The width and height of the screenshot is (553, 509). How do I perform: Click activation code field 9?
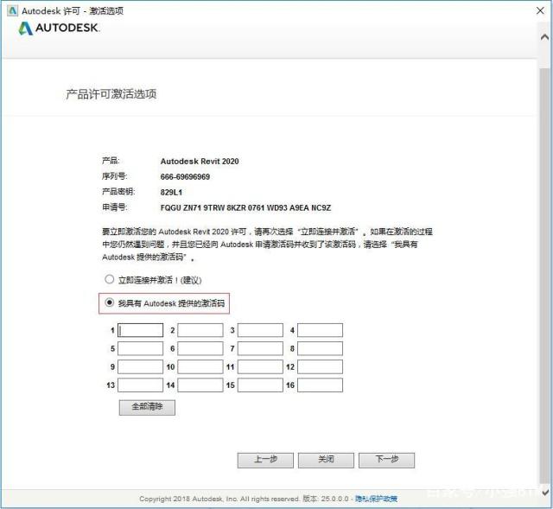pyautogui.click(x=140, y=367)
